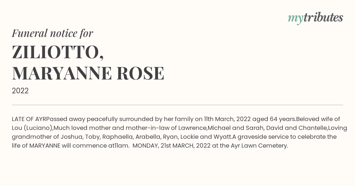Click the capitalised 'MARYANNE' in body text
The image size is (355, 186).
coord(45,146)
